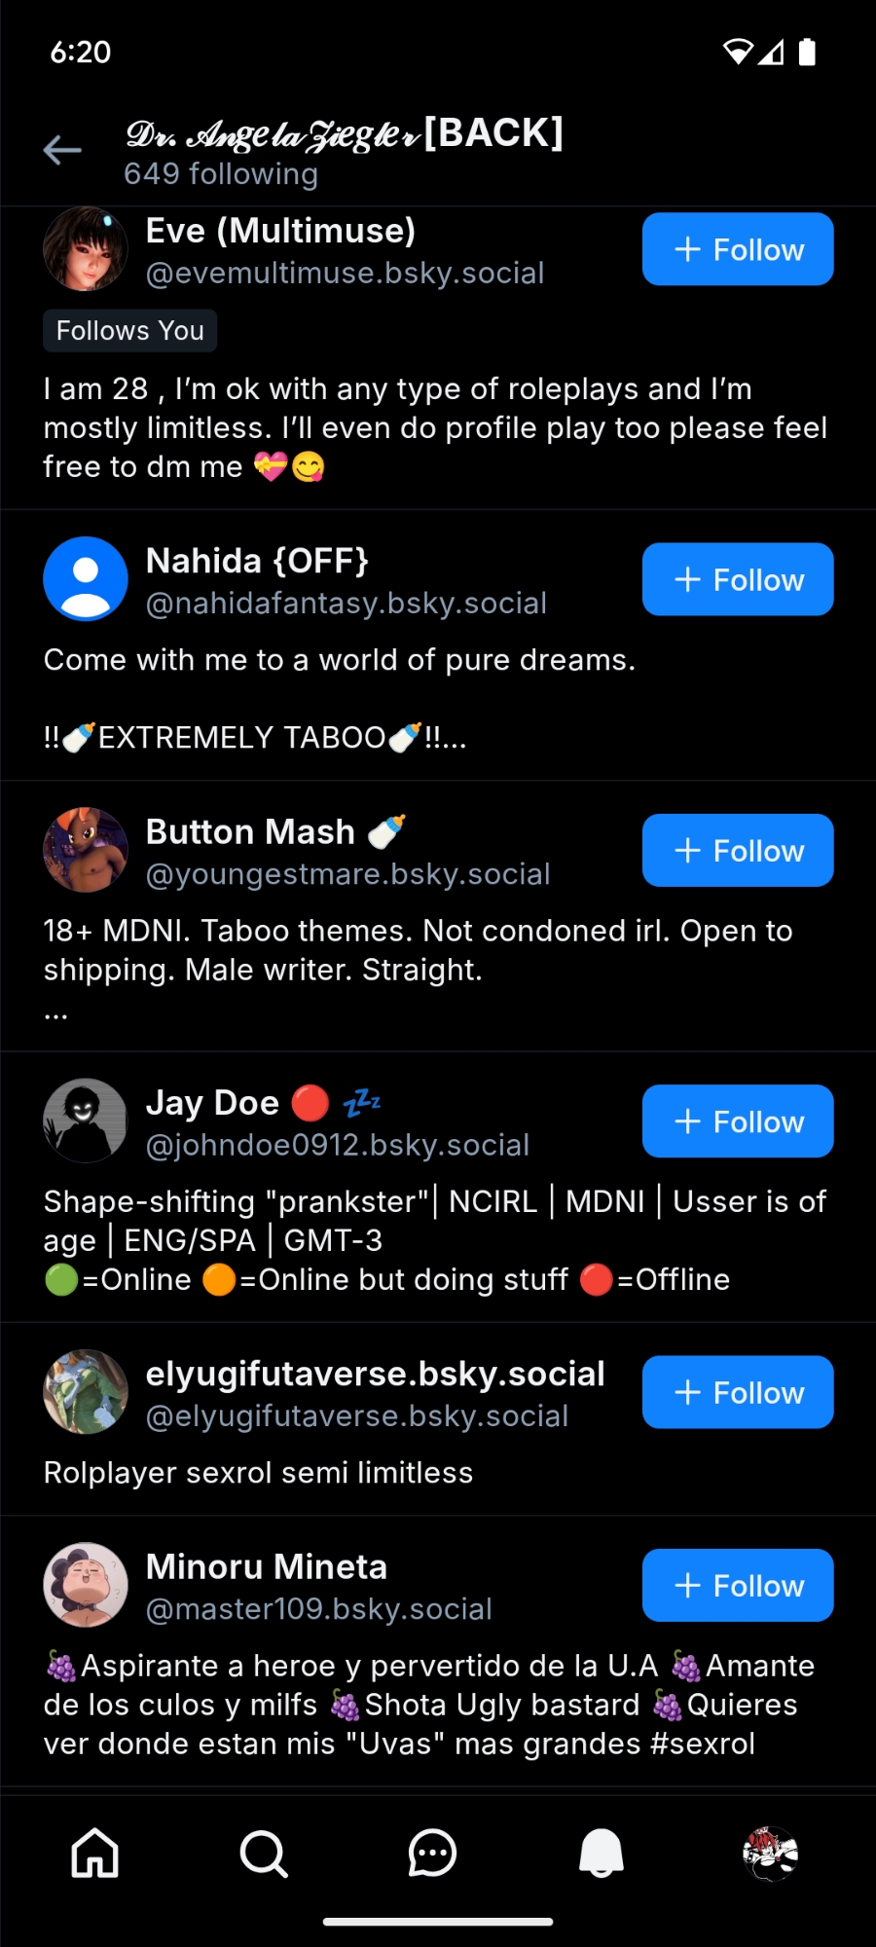The image size is (876, 1947).
Task: Open the Home tab
Action: pos(95,1852)
